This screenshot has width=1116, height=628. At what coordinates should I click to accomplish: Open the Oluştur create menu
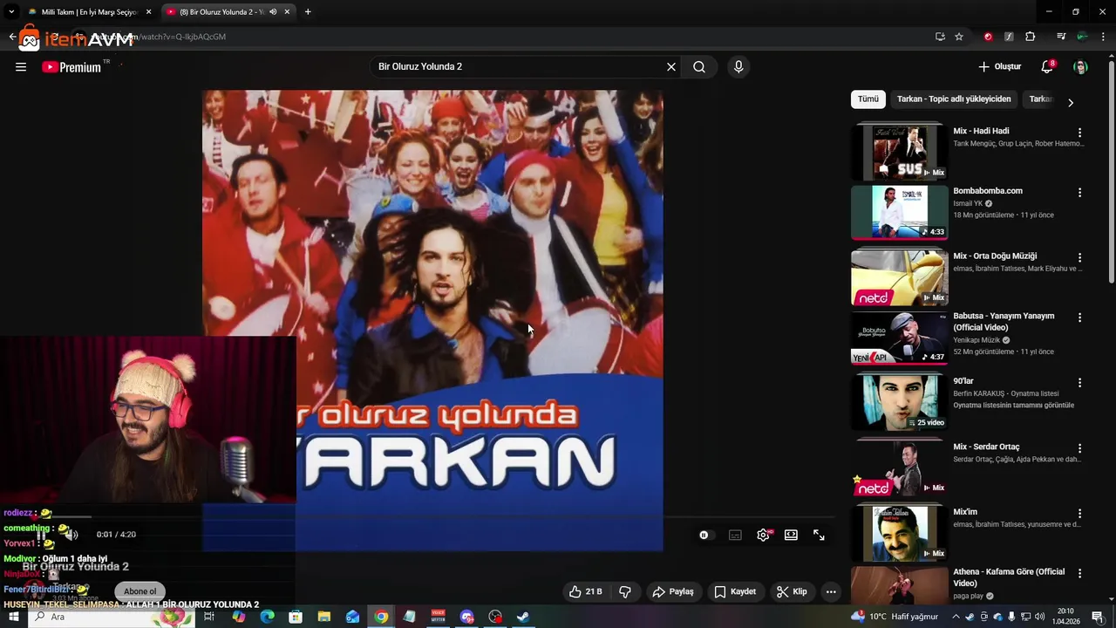click(999, 67)
